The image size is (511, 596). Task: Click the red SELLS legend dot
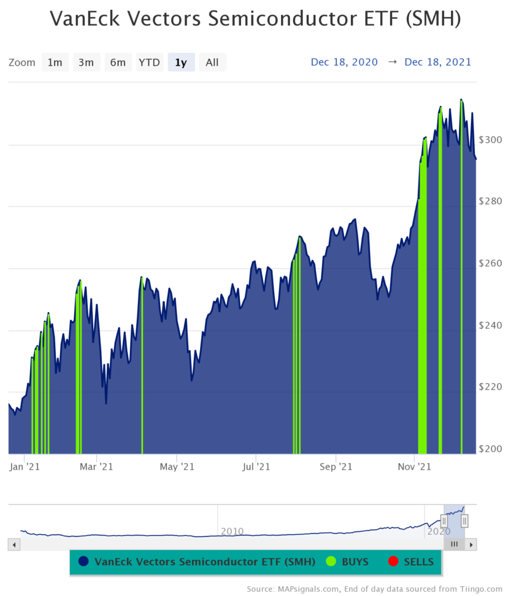(393, 562)
